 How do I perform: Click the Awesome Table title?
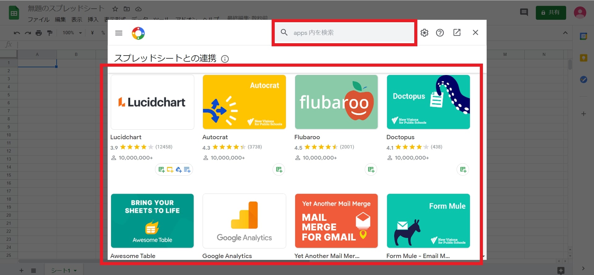coord(133,256)
